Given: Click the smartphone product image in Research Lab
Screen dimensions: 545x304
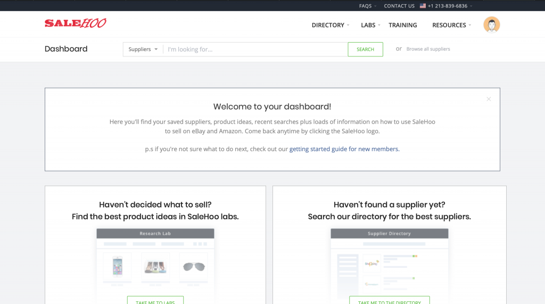Looking at the screenshot, I should coord(117,266).
